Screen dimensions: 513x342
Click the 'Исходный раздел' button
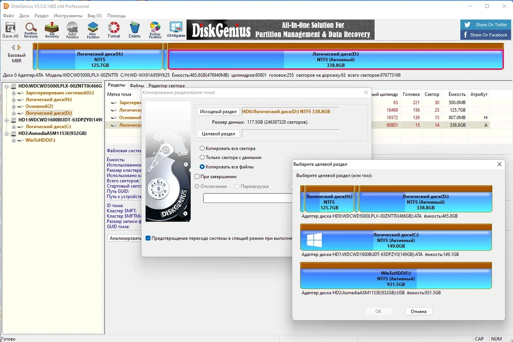coord(218,112)
